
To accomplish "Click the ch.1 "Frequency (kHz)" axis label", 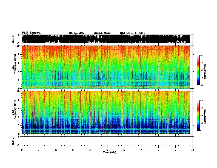I will 15,64.
